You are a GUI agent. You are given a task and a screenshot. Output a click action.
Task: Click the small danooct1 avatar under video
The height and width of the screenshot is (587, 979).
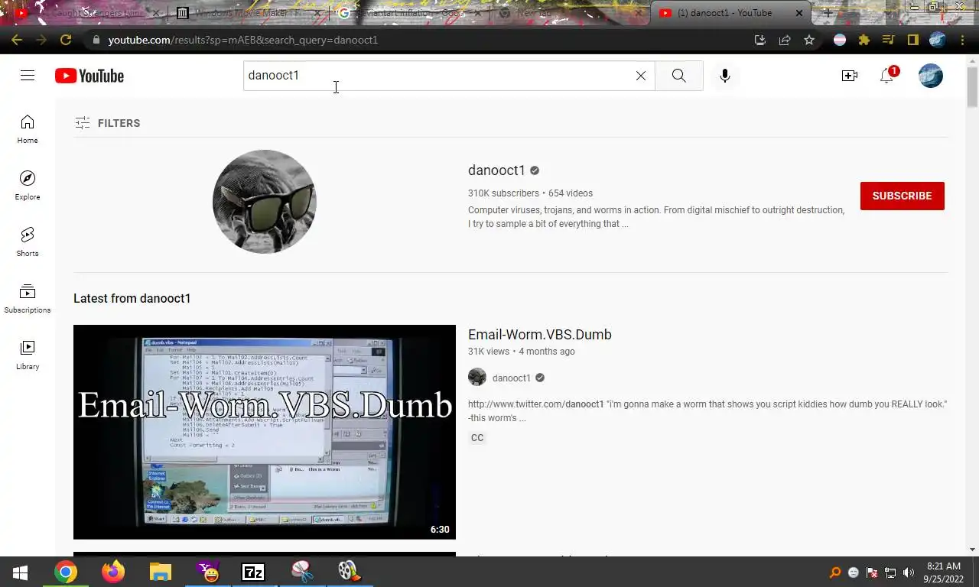click(x=477, y=377)
